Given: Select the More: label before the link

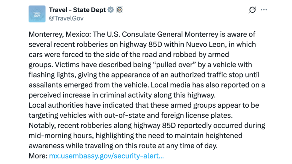Looking at the screenshot, I should pos(36,156).
